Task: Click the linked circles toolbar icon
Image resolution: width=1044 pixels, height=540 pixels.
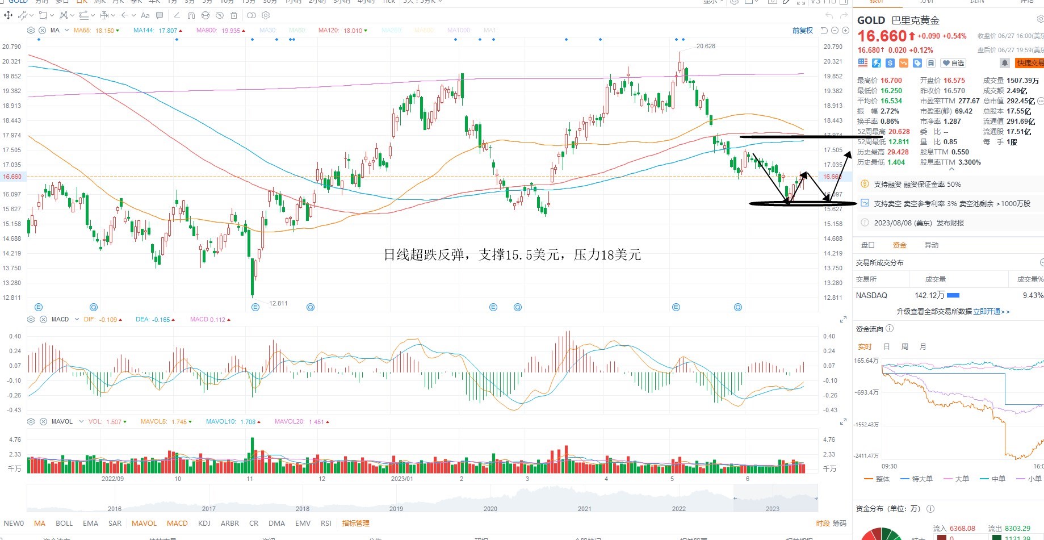Action: coord(251,15)
